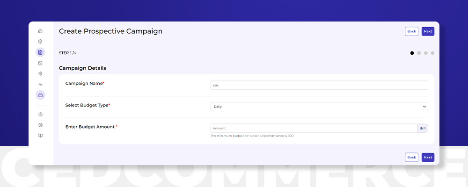Image resolution: width=468 pixels, height=187 pixels.
Task: Select the cube products icon
Action: (x=40, y=42)
